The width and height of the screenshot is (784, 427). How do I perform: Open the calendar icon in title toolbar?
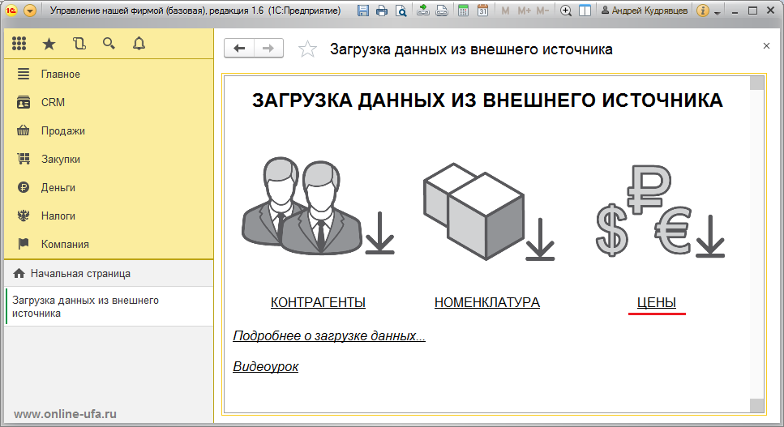click(x=482, y=11)
